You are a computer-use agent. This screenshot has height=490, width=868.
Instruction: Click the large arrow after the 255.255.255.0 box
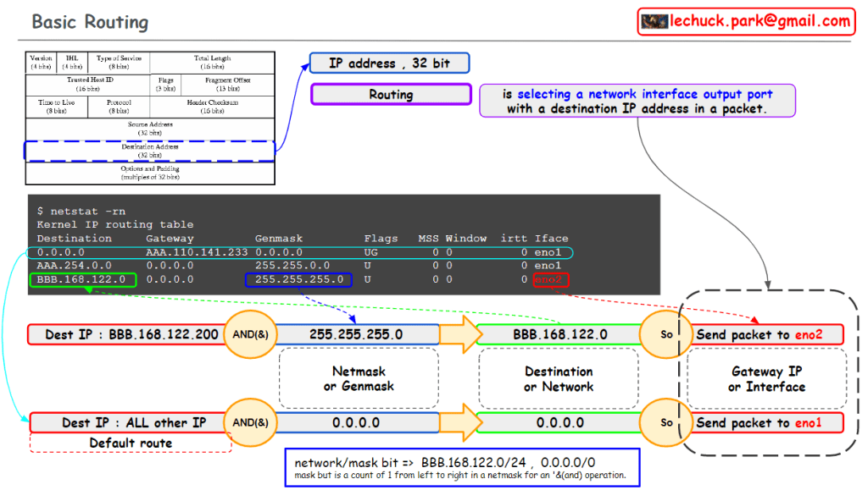[457, 334]
